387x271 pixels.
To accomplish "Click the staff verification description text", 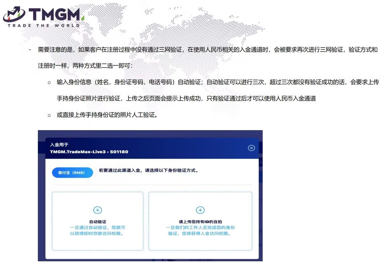I will (x=200, y=231).
